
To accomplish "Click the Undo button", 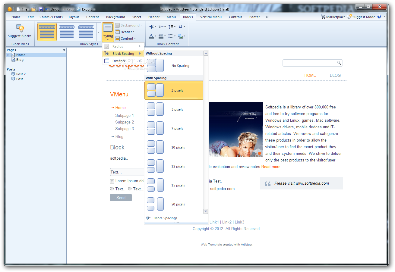I will [x=52, y=9].
